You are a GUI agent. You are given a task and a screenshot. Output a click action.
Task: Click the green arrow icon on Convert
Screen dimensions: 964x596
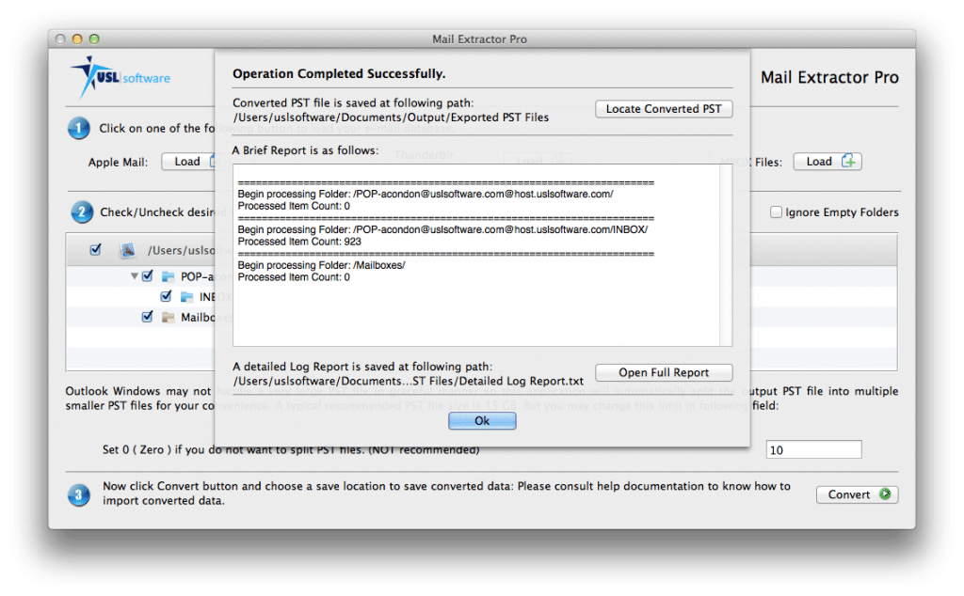(x=884, y=494)
